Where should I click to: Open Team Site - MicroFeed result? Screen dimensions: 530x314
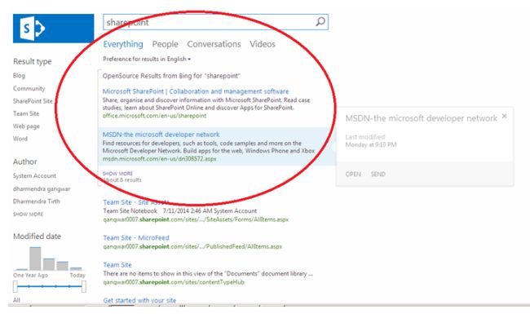pos(136,237)
